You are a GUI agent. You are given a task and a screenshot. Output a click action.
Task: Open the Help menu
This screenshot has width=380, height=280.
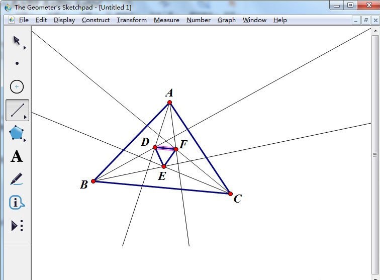point(280,20)
